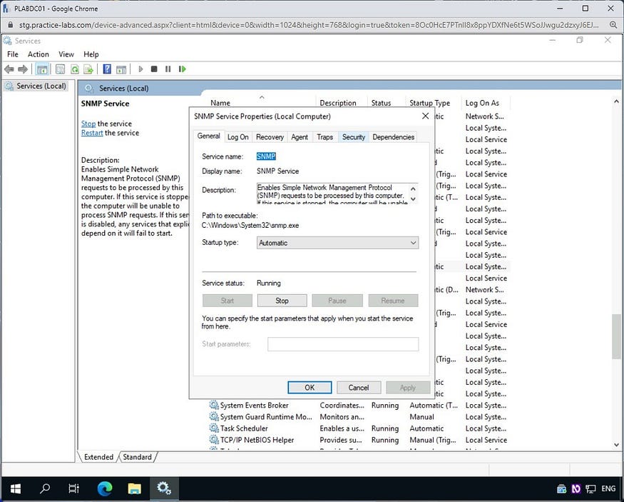Open the taskbar Search magnifier
Screen dimensions: 624x502
(45, 488)
